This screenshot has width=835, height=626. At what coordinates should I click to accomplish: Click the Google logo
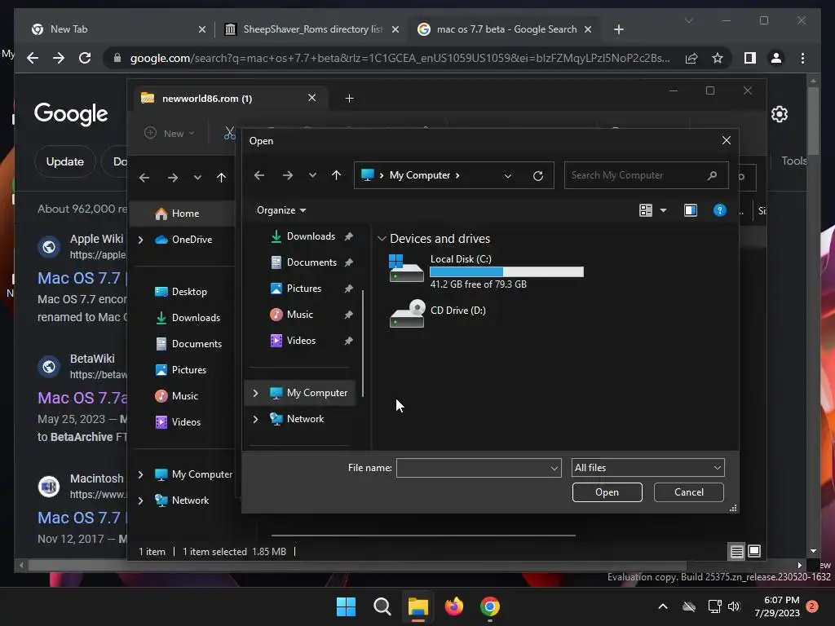71,114
